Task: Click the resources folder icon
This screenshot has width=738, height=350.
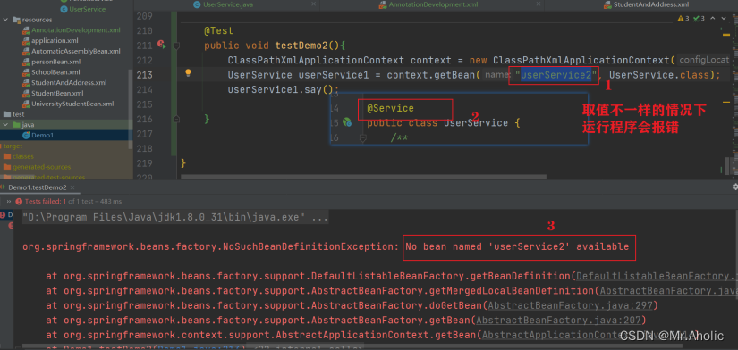Action: pyautogui.click(x=16, y=20)
